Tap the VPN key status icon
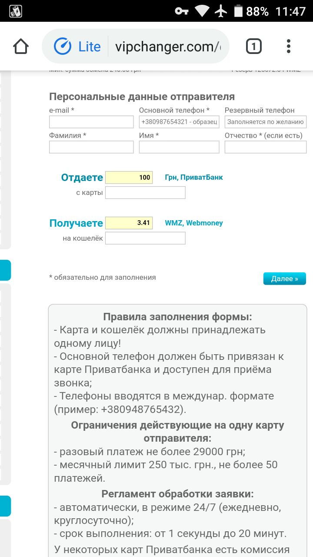 click(181, 11)
